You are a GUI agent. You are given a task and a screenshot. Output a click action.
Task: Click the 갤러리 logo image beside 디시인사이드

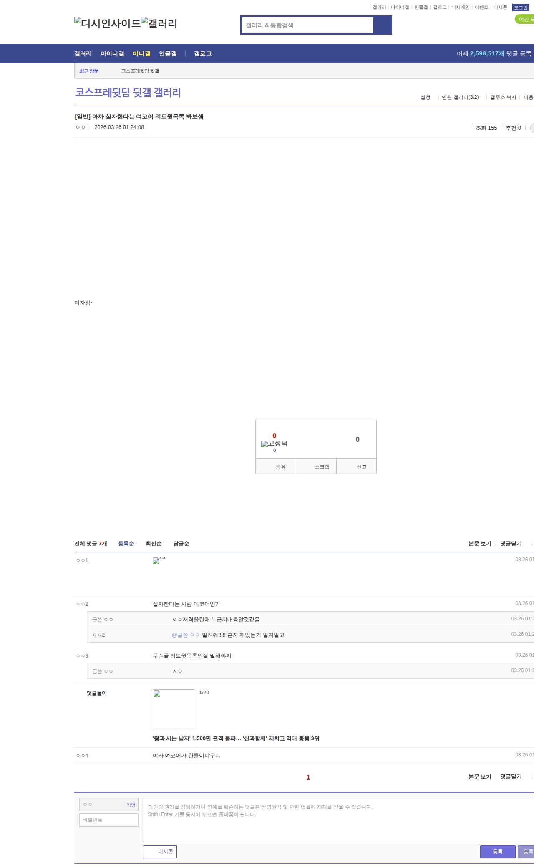click(x=159, y=23)
